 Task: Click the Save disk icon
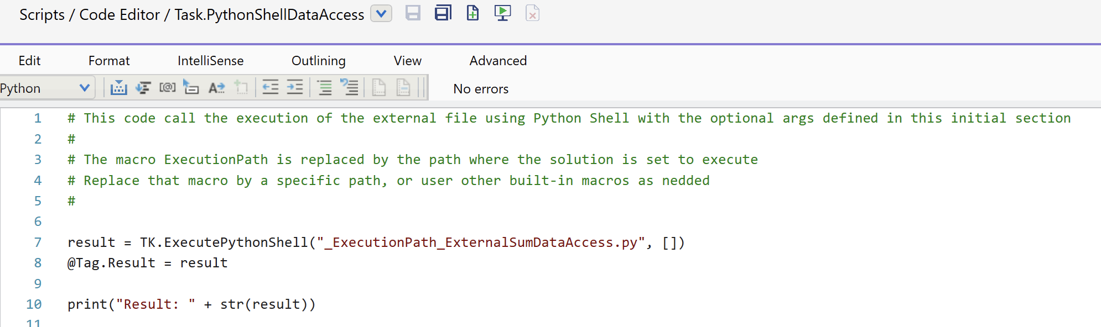[x=413, y=13]
